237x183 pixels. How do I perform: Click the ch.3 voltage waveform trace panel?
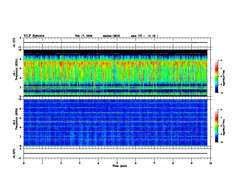coord(117,153)
